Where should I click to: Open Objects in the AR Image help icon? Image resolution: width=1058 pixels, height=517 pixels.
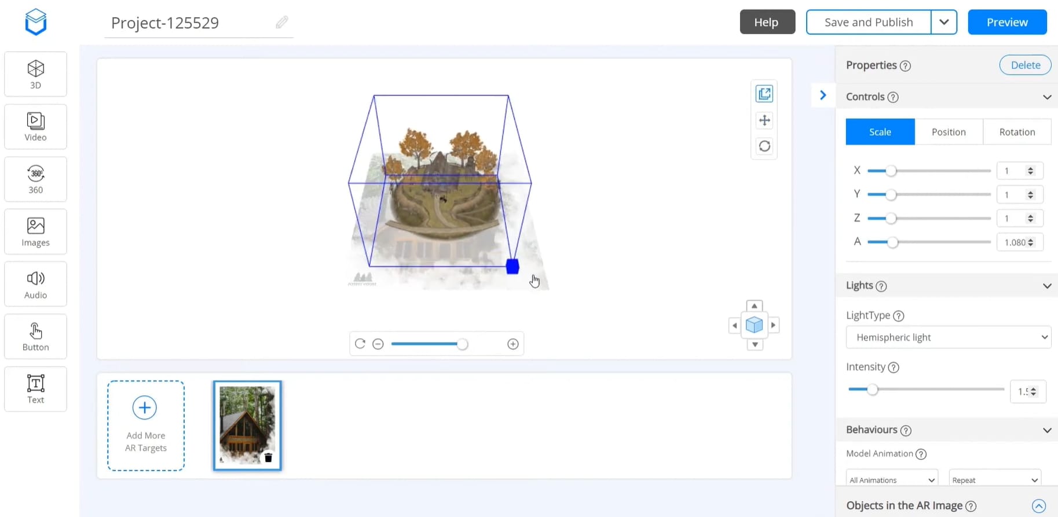971,506
